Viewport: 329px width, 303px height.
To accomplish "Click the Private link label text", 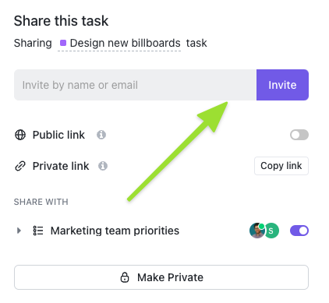I will 61,166.
